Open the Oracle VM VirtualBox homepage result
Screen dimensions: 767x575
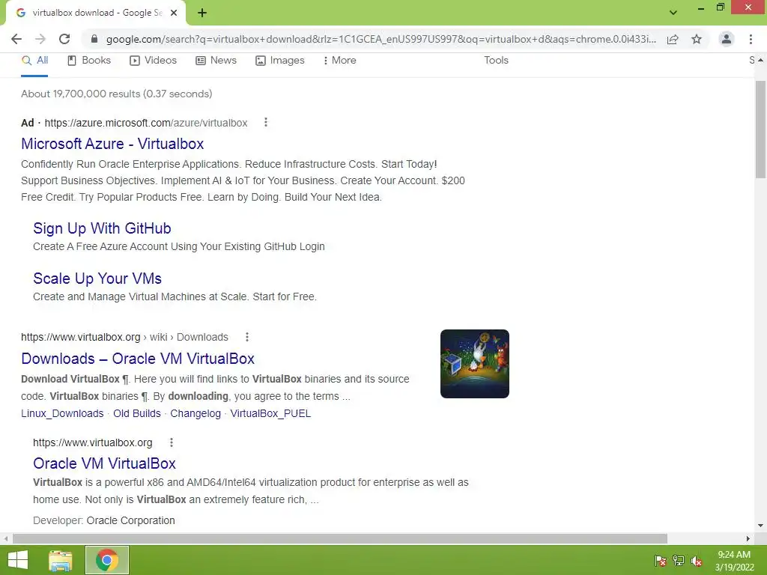coord(104,463)
